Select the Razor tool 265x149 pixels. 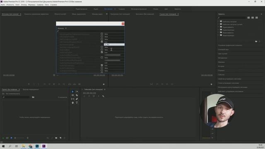[77, 95]
